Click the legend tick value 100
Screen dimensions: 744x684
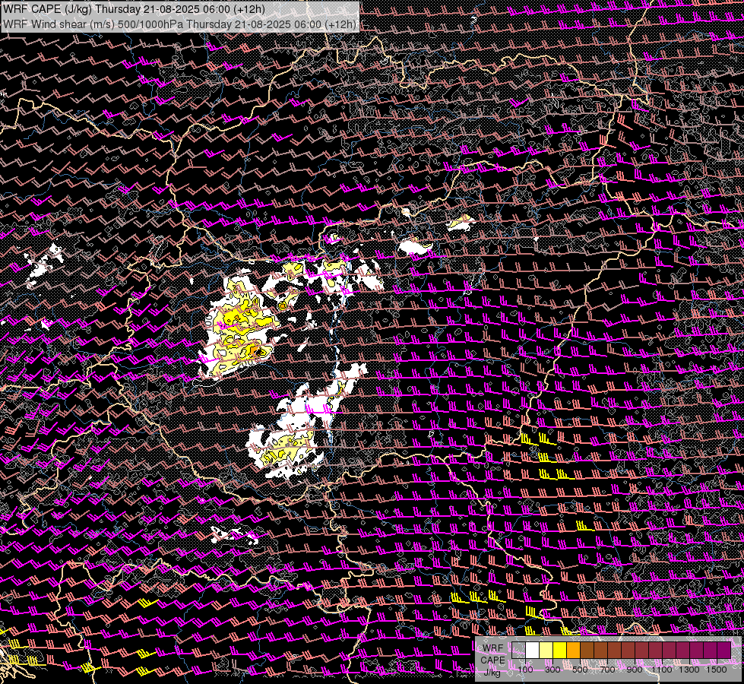click(x=525, y=670)
